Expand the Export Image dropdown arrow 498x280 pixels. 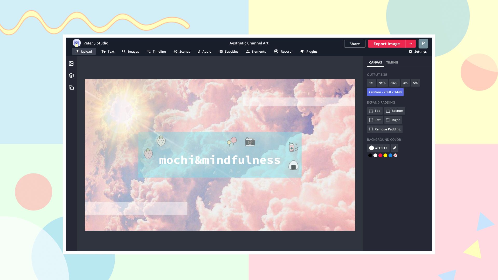410,43
